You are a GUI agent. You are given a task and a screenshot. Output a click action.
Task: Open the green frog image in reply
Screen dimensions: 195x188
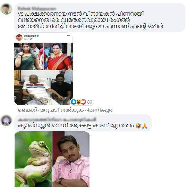[33, 159]
